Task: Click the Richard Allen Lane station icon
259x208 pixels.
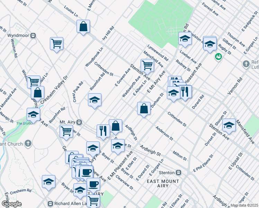Action: (50, 203)
